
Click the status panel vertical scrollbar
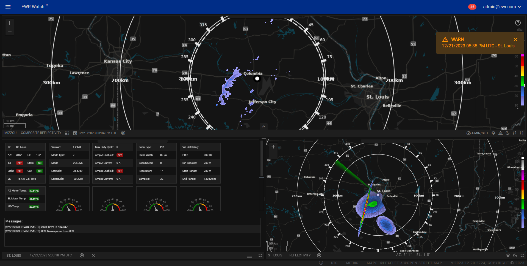[262, 159]
